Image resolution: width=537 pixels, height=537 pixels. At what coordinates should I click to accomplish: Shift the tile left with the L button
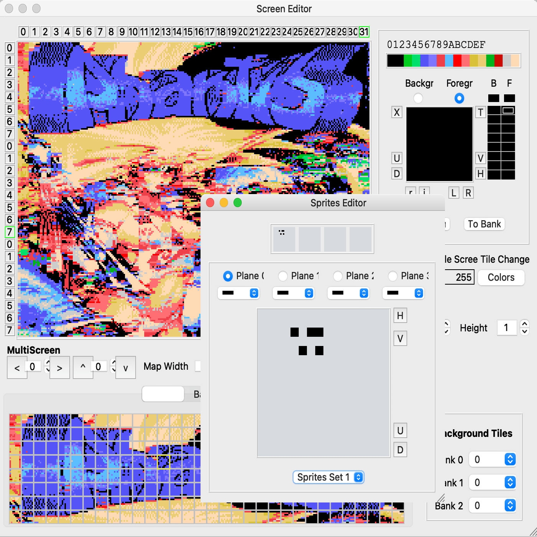453,193
